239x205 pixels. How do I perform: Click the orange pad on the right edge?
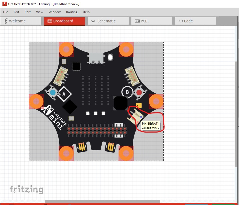(156, 101)
